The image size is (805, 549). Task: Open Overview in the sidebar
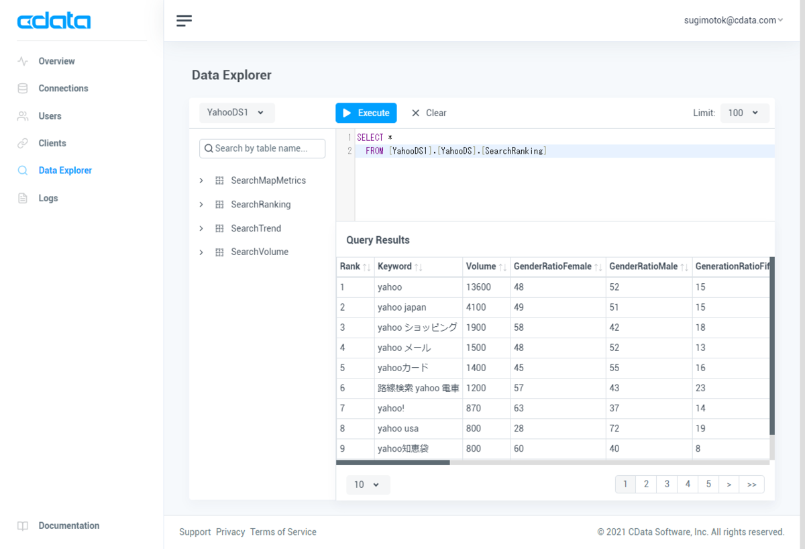(56, 61)
